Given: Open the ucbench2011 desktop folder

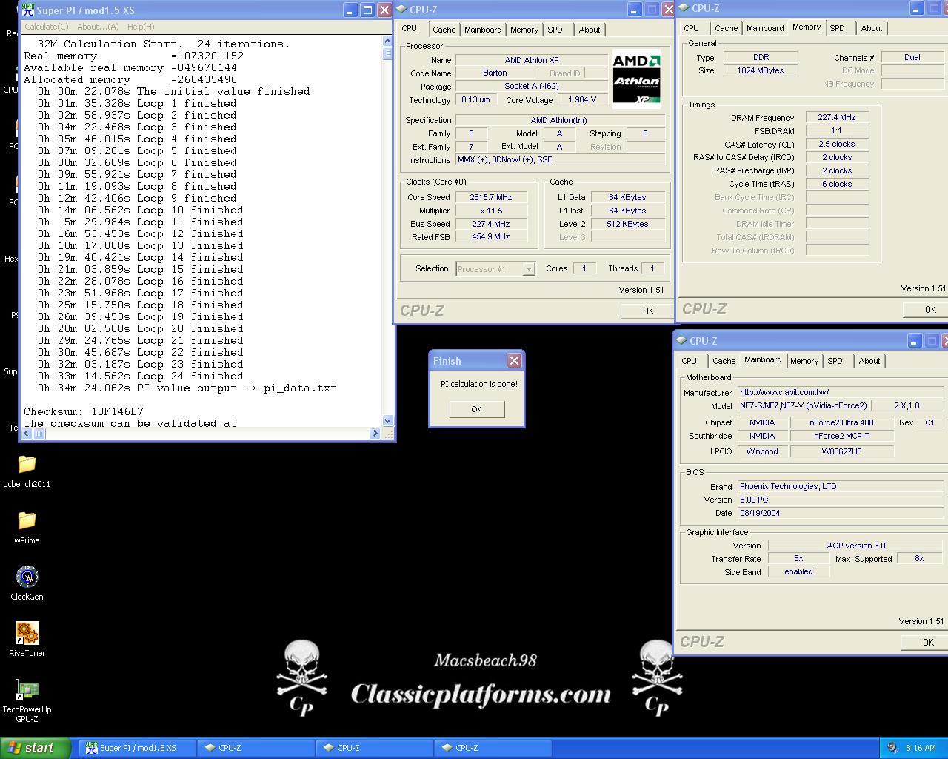Looking at the screenshot, I should 27,471.
